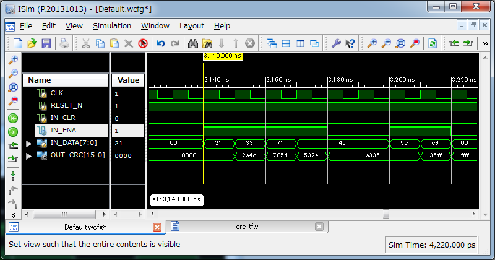The height and width of the screenshot is (260, 495).
Task: Click Next Transition in the left sidebar
Action: click(13, 159)
